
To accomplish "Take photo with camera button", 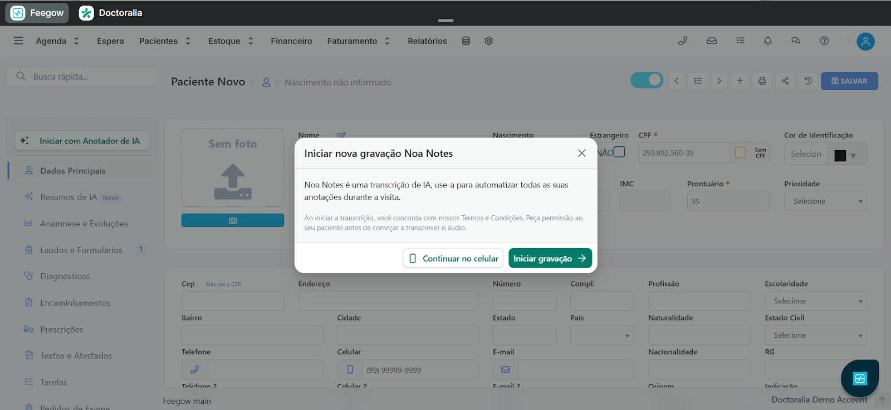I will pos(233,220).
